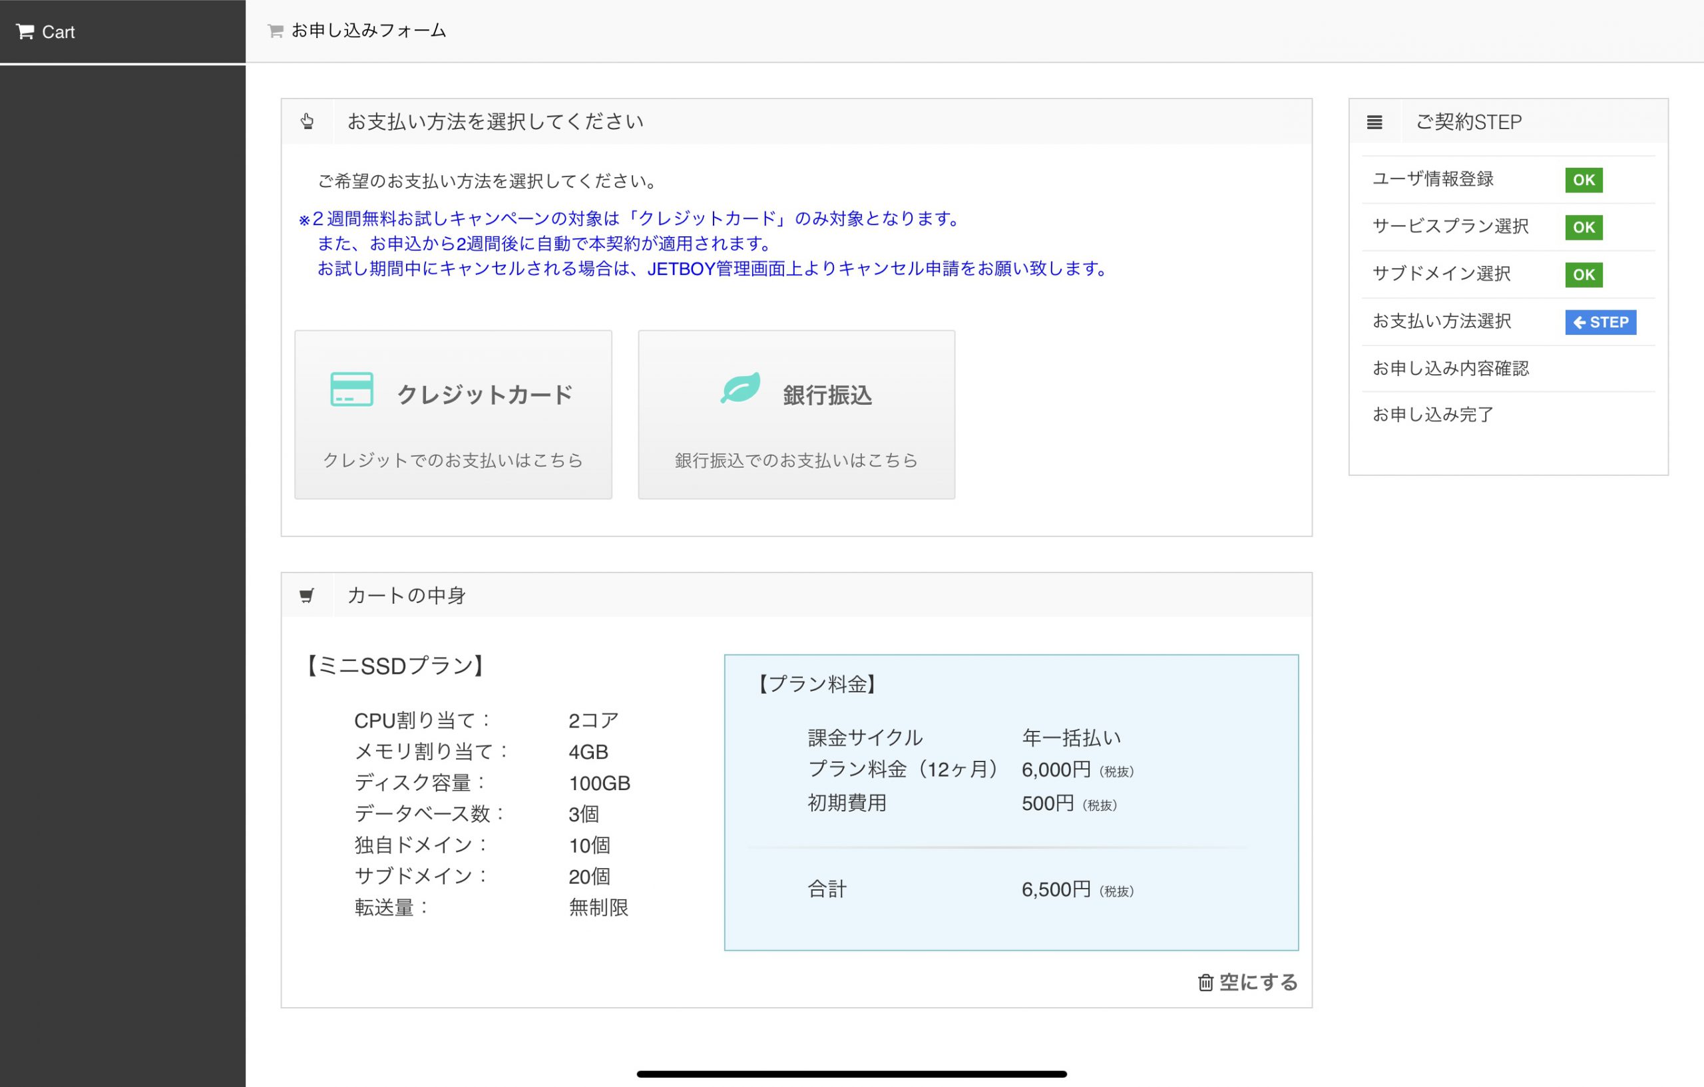
Task: Click the 3個 database count value
Action: (x=584, y=814)
